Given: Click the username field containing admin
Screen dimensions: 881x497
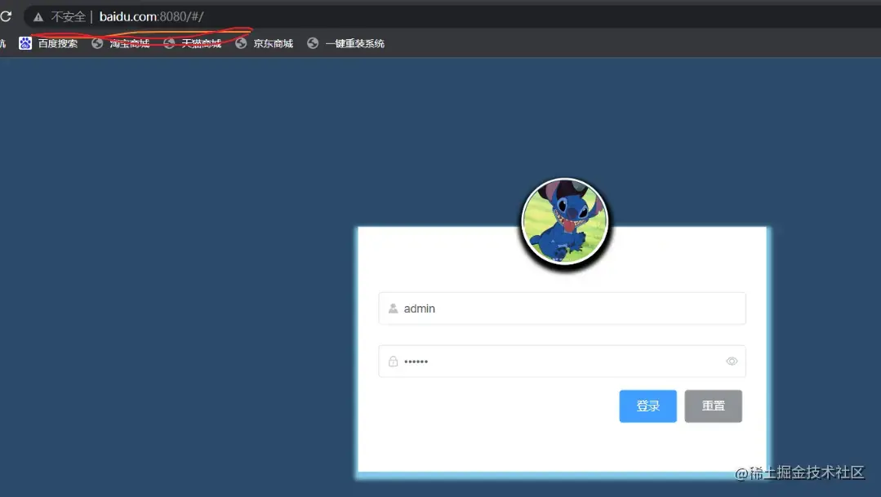Looking at the screenshot, I should (x=562, y=308).
